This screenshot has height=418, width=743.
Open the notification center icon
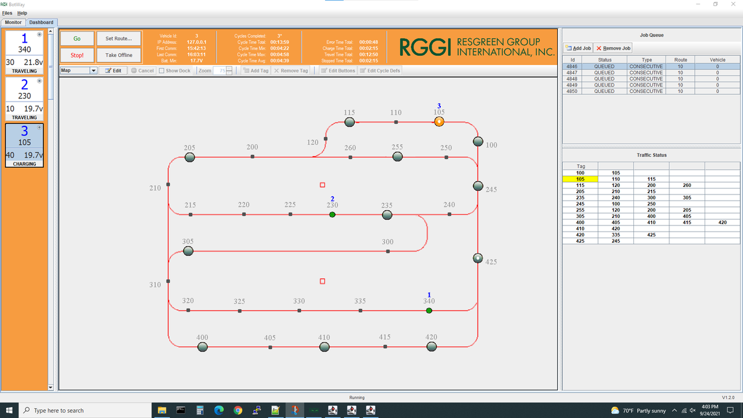(x=730, y=411)
